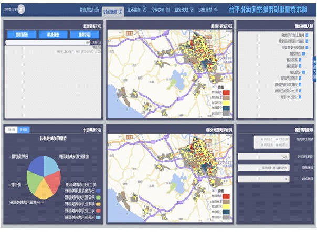Screen dimensions: 317x232
Task: Click red 商业用地 swatch in lower map legend
Action: [226, 196]
